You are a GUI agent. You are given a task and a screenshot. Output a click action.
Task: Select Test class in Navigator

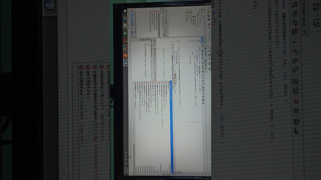point(161,11)
